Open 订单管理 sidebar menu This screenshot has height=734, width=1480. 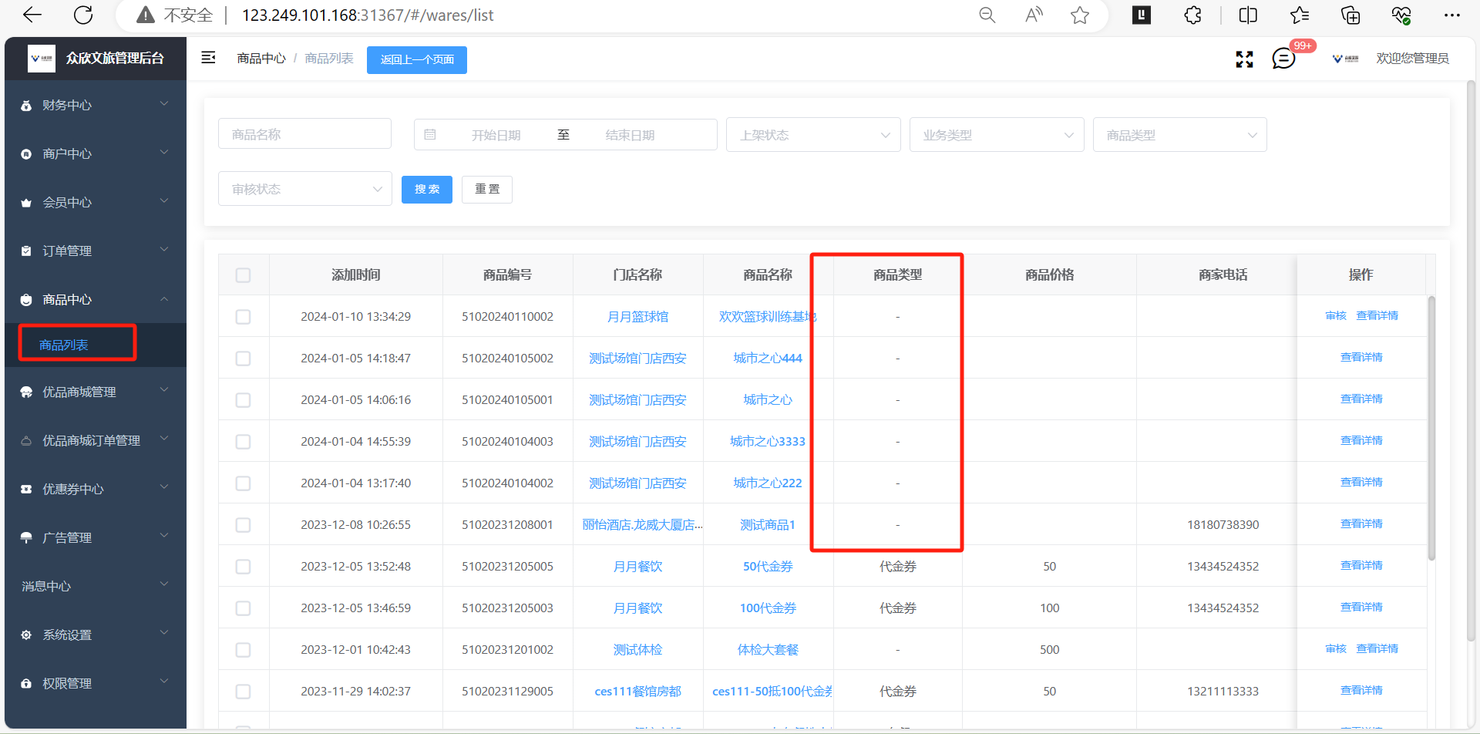pos(96,251)
